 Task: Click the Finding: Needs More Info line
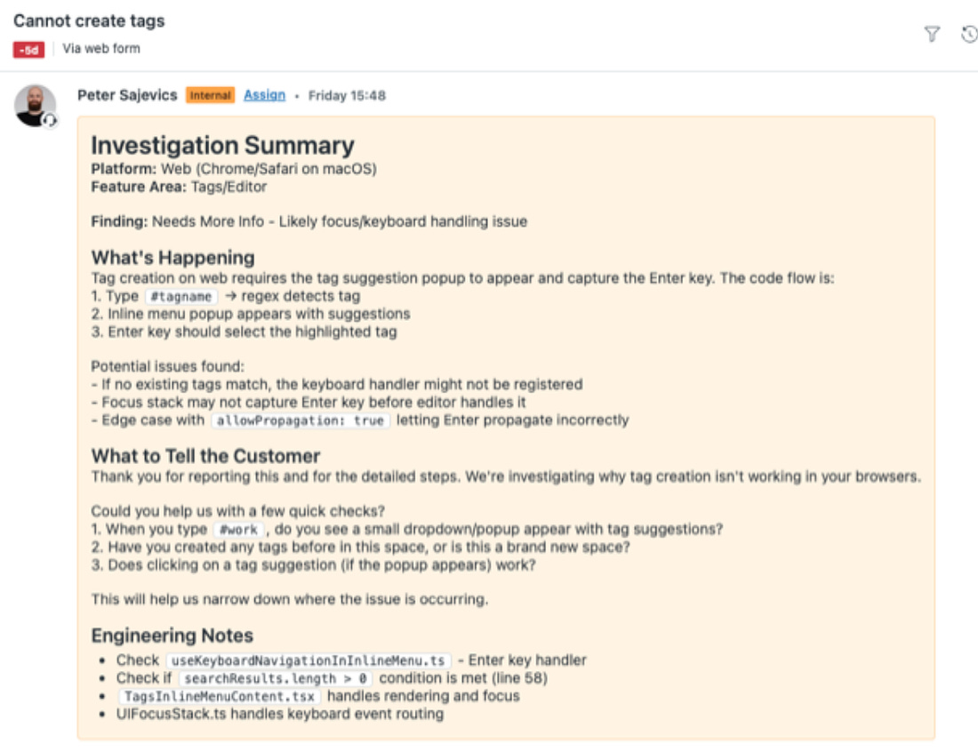309,221
